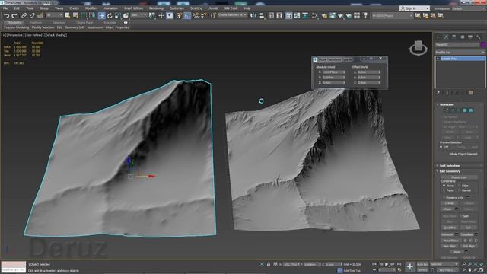Toggle the Spinner Snap icon
The image size is (487, 274).
[x=203, y=15]
